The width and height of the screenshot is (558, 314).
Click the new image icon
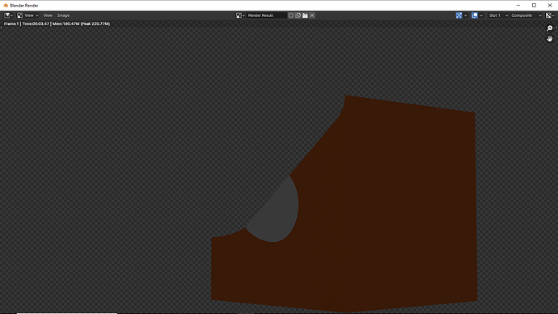click(298, 15)
